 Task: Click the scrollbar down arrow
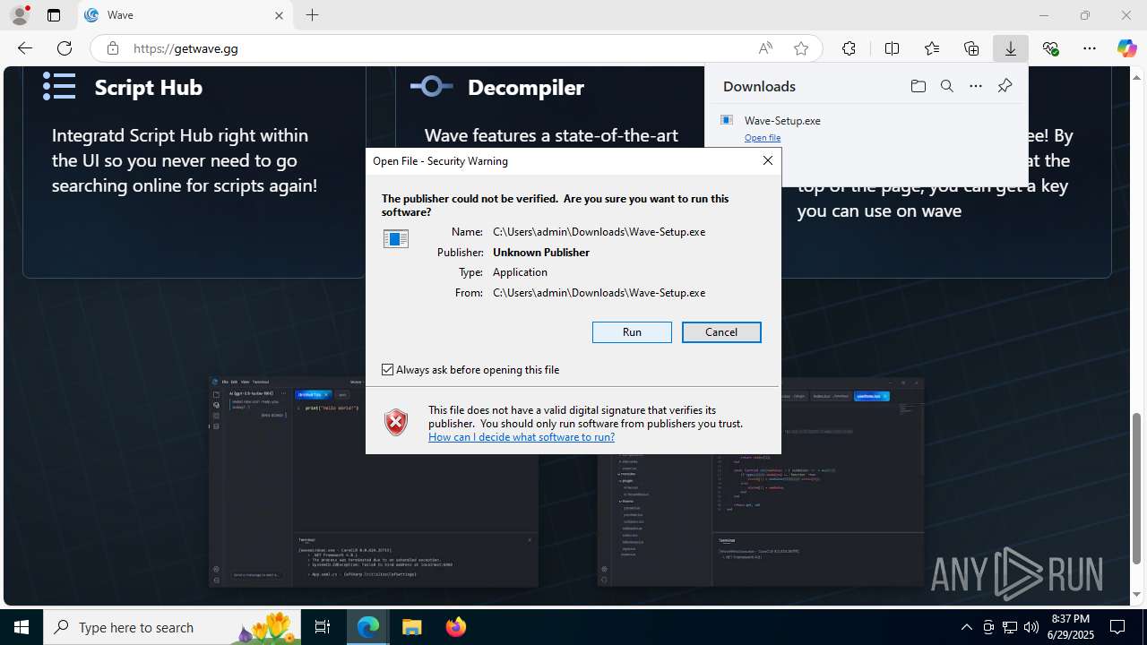click(x=1137, y=595)
